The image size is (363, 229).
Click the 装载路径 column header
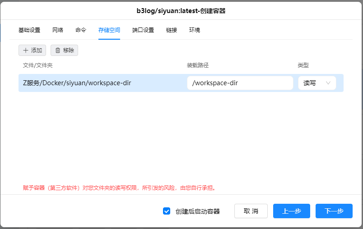pyautogui.click(x=198, y=65)
